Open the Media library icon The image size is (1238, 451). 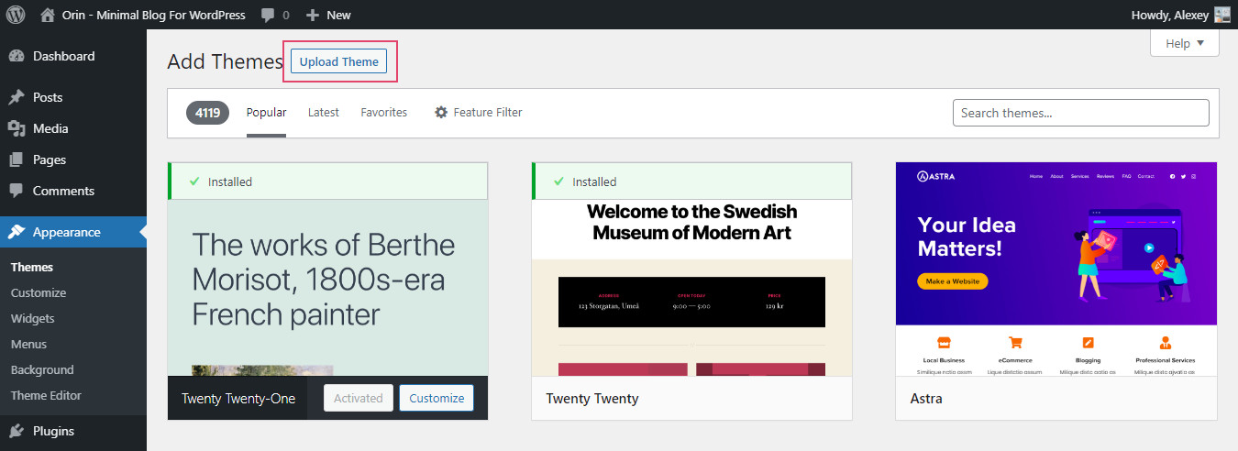coord(17,128)
